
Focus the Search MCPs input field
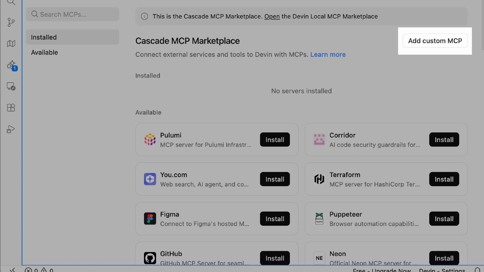click(x=73, y=14)
